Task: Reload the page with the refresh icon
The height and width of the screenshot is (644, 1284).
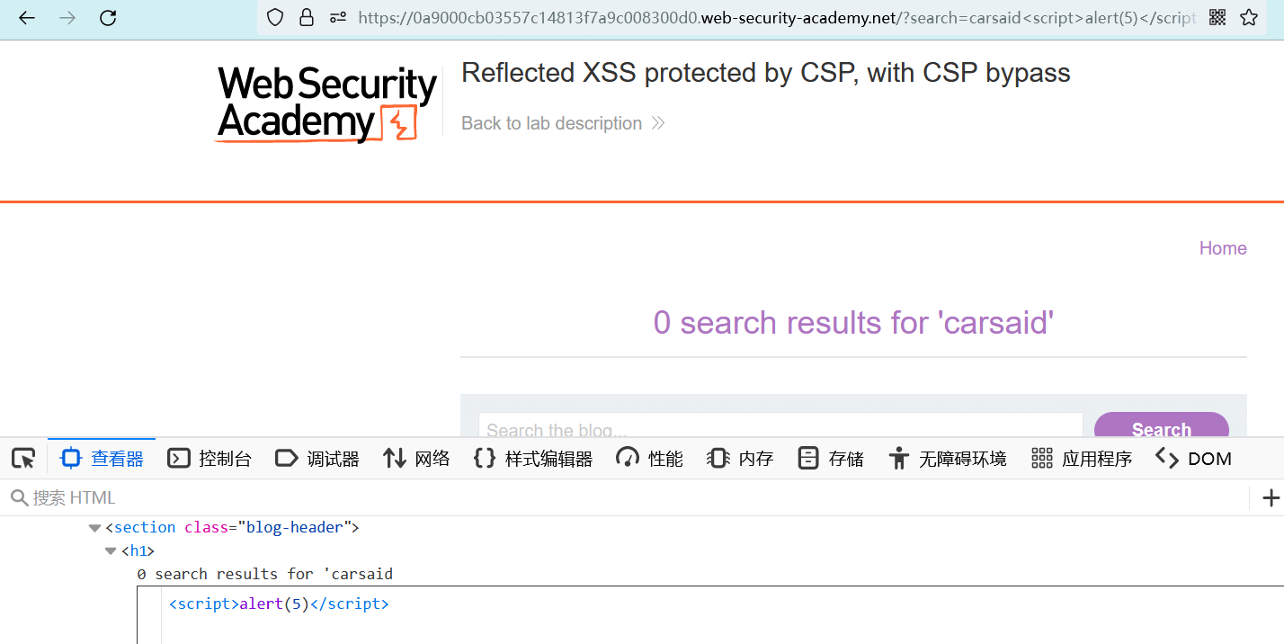Action: (x=108, y=18)
